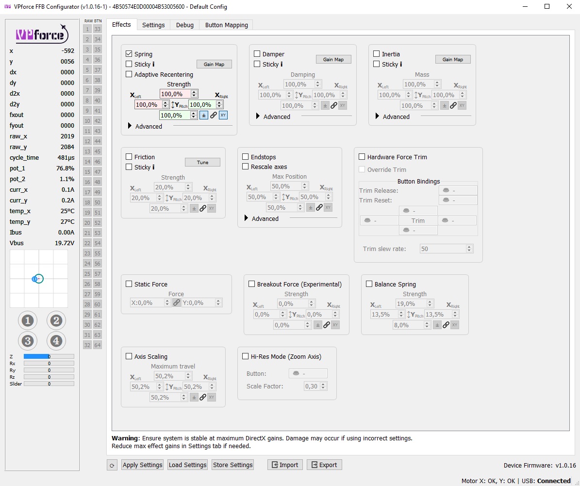Click the Load Settings button
The height and width of the screenshot is (486, 580).
point(187,465)
